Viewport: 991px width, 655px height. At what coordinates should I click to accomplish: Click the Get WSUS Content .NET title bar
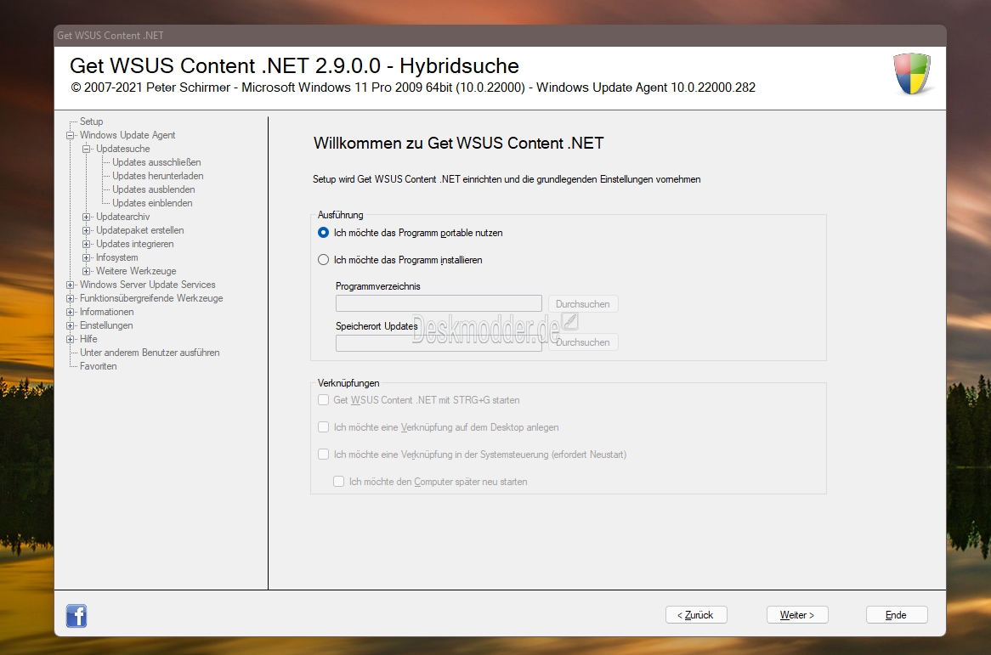[499, 36]
